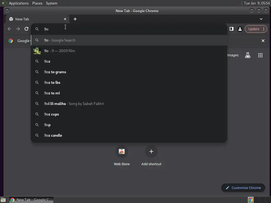271x203 pixels.
Task: Reload the page with the refresh icon
Action: click(x=26, y=29)
